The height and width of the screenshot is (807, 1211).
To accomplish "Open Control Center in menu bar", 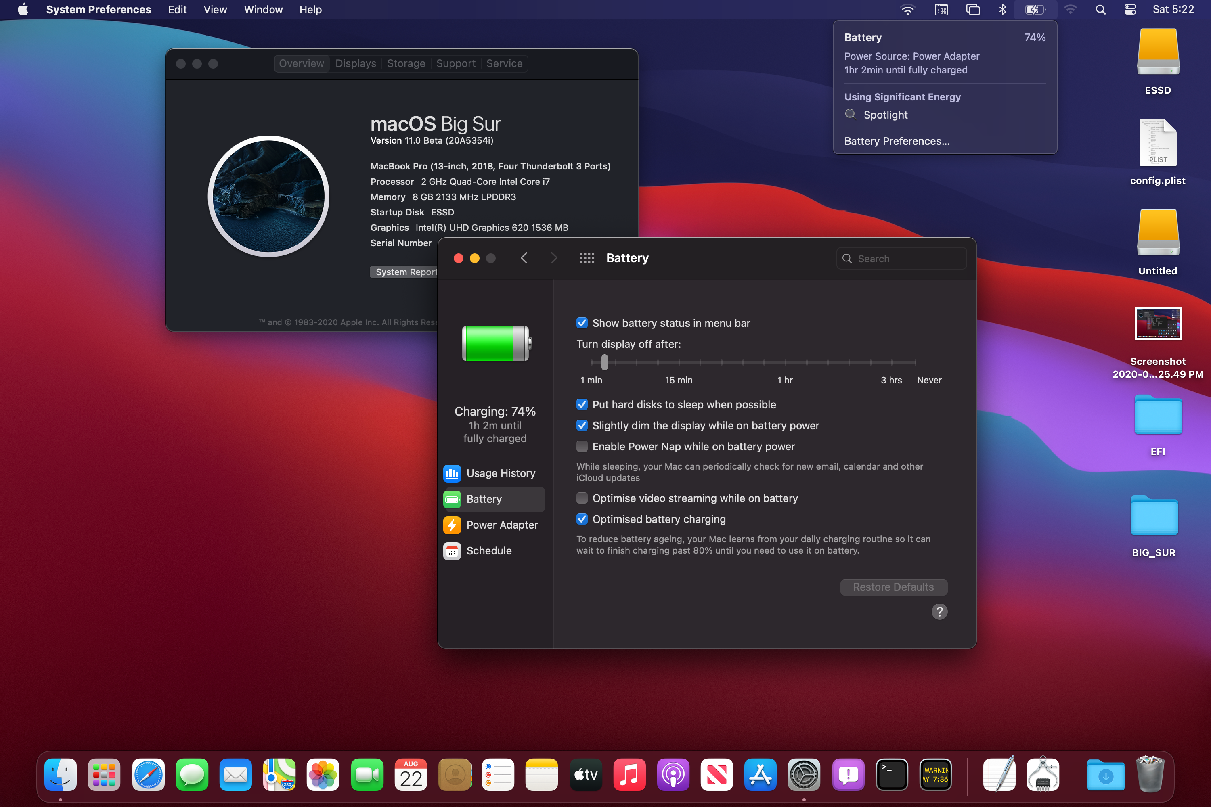I will 1130,10.
